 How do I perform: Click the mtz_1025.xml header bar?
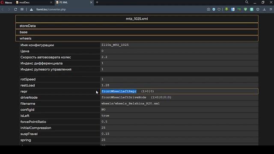pyautogui.click(x=137, y=19)
